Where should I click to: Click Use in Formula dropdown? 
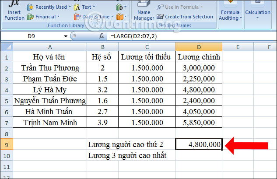click(x=180, y=7)
